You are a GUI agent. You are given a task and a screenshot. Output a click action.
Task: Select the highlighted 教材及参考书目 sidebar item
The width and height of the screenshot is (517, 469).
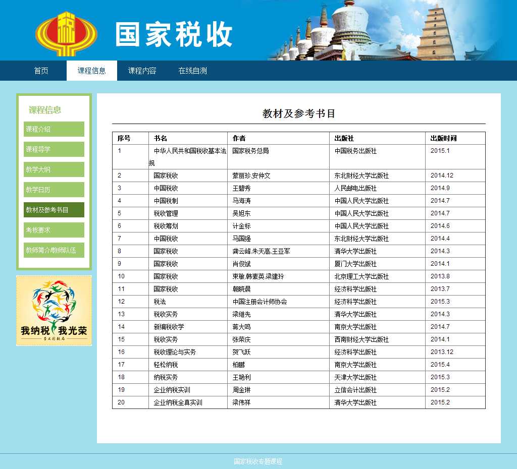click(54, 210)
